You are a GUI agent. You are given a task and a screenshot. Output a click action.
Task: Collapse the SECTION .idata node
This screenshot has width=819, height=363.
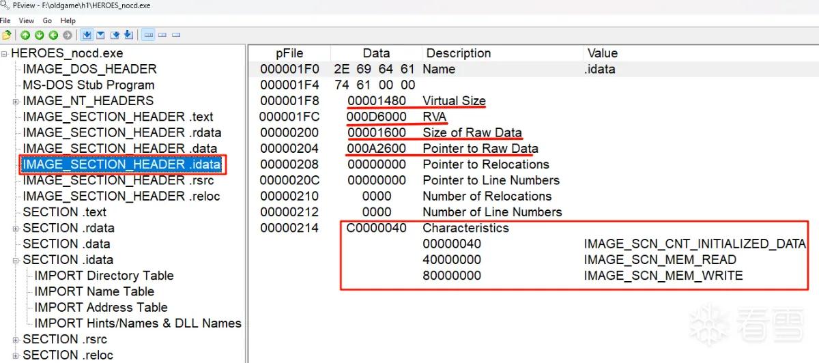(x=16, y=260)
